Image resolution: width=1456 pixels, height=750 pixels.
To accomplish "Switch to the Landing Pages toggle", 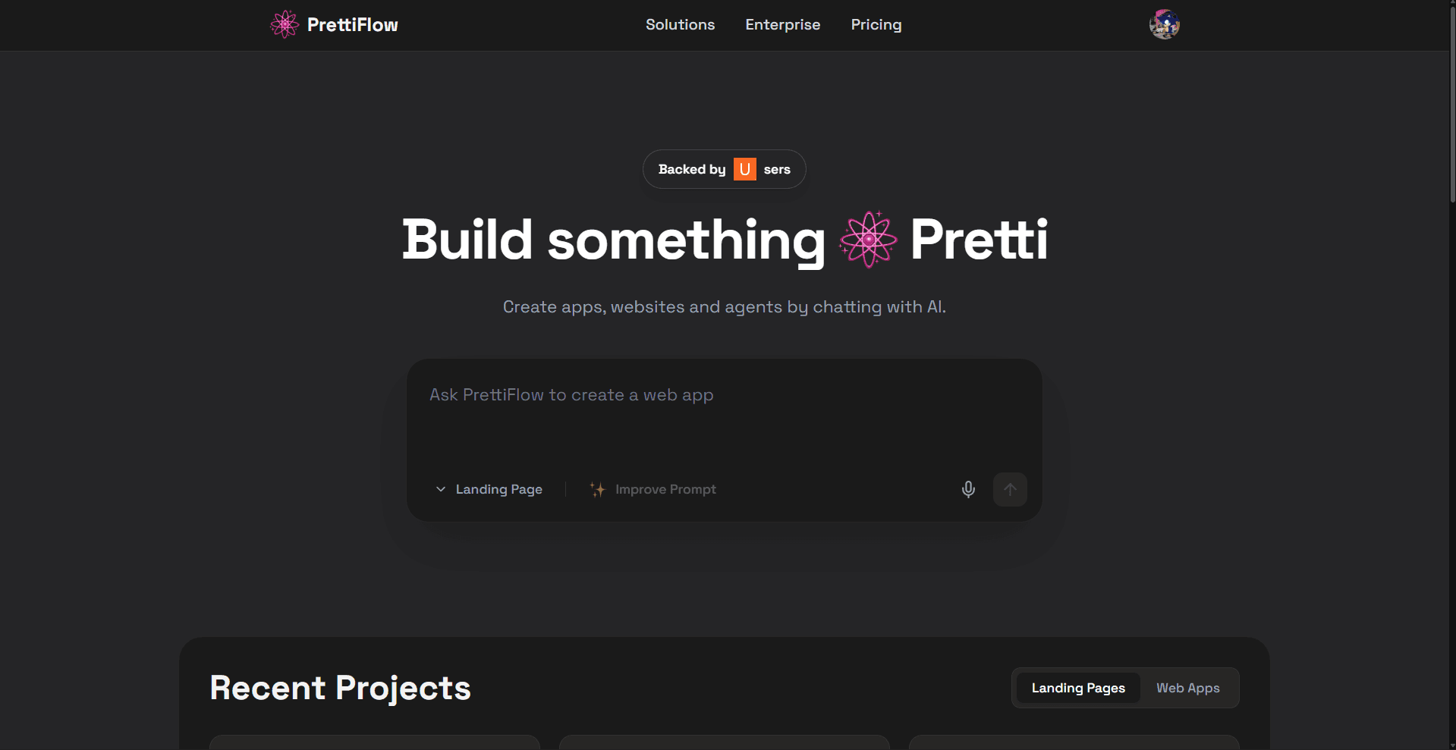I will click(x=1077, y=688).
